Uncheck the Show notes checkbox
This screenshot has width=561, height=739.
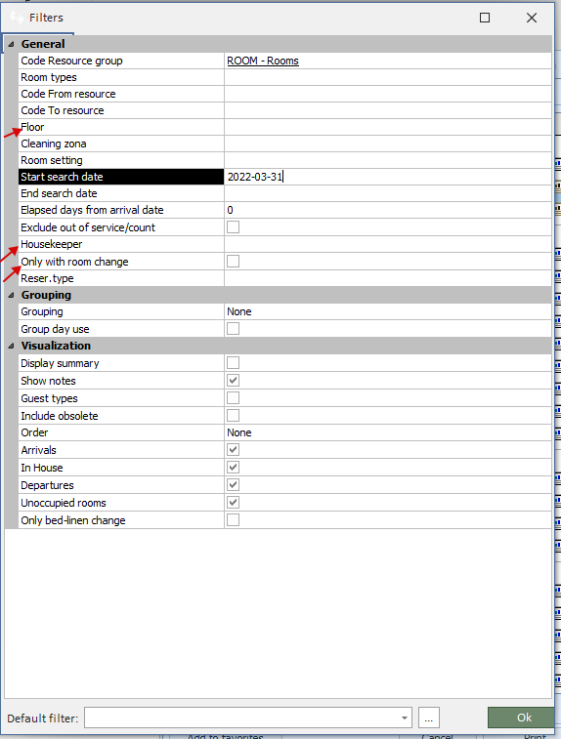(233, 381)
